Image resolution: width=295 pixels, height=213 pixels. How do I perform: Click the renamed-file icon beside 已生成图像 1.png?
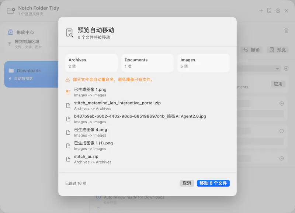pyautogui.click(x=68, y=92)
